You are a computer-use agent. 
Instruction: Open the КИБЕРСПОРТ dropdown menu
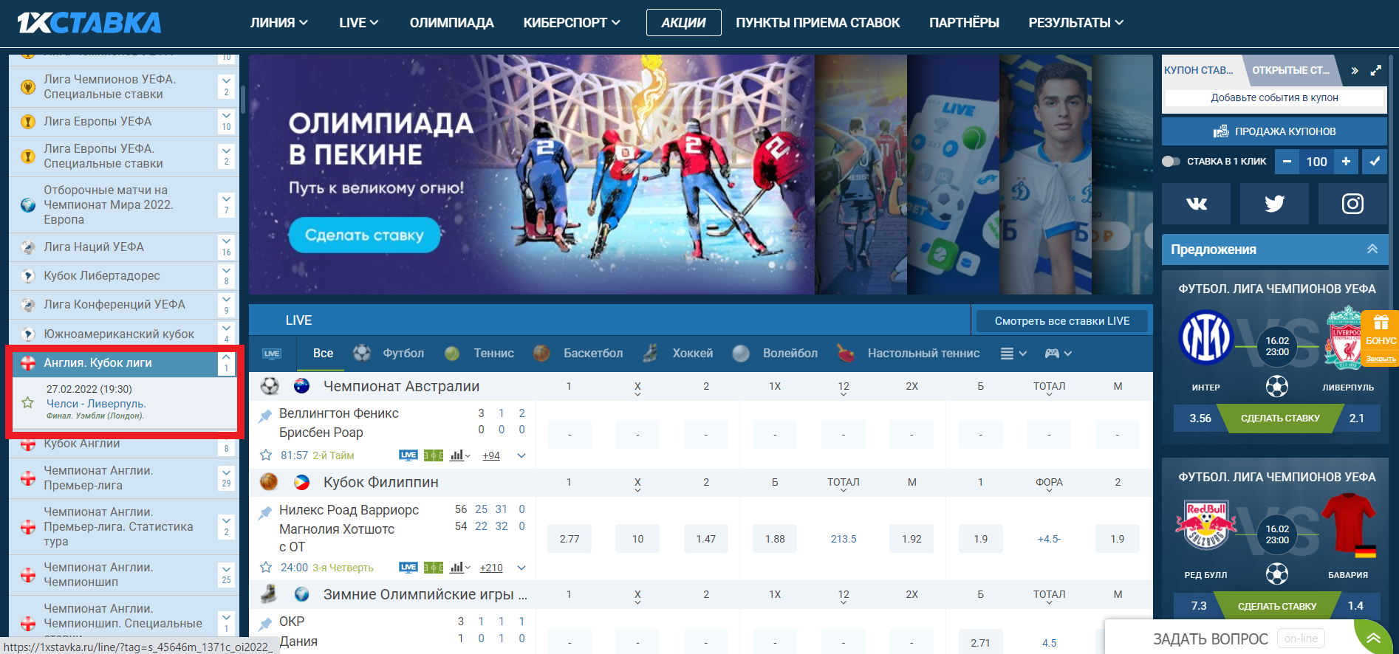(x=571, y=23)
